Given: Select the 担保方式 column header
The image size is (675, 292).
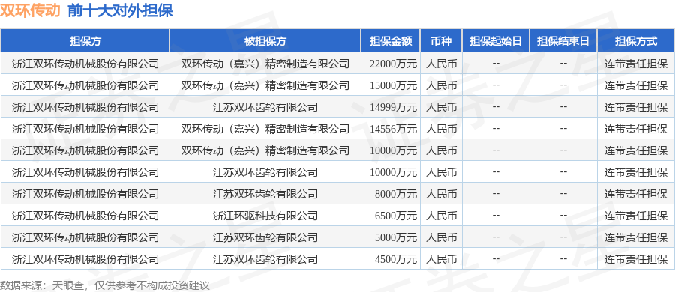Looking at the screenshot, I should pos(636,41).
